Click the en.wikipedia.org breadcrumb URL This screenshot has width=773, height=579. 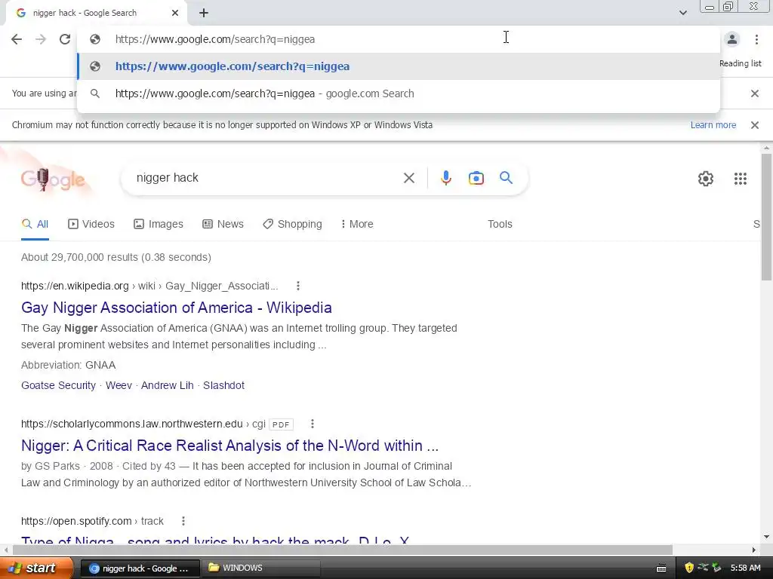149,286
